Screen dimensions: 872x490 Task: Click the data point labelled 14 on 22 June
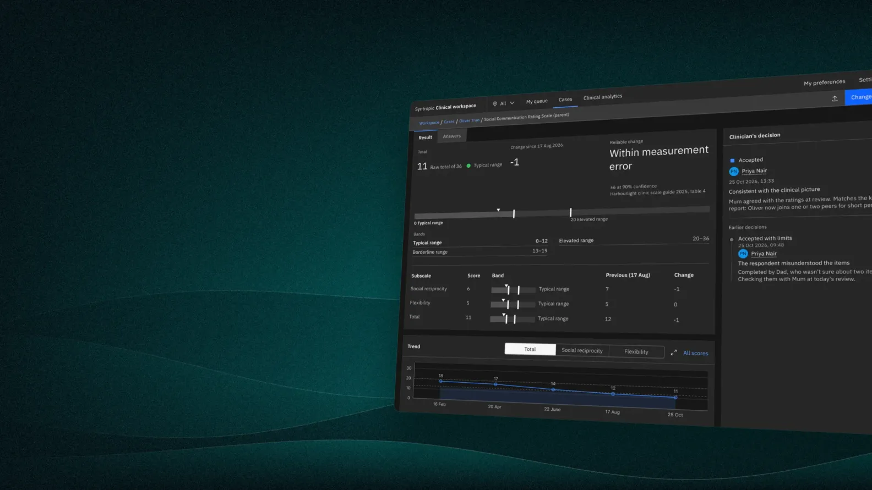pos(553,389)
